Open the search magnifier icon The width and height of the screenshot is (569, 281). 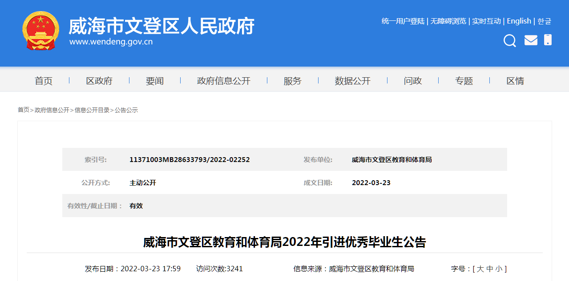pos(510,41)
